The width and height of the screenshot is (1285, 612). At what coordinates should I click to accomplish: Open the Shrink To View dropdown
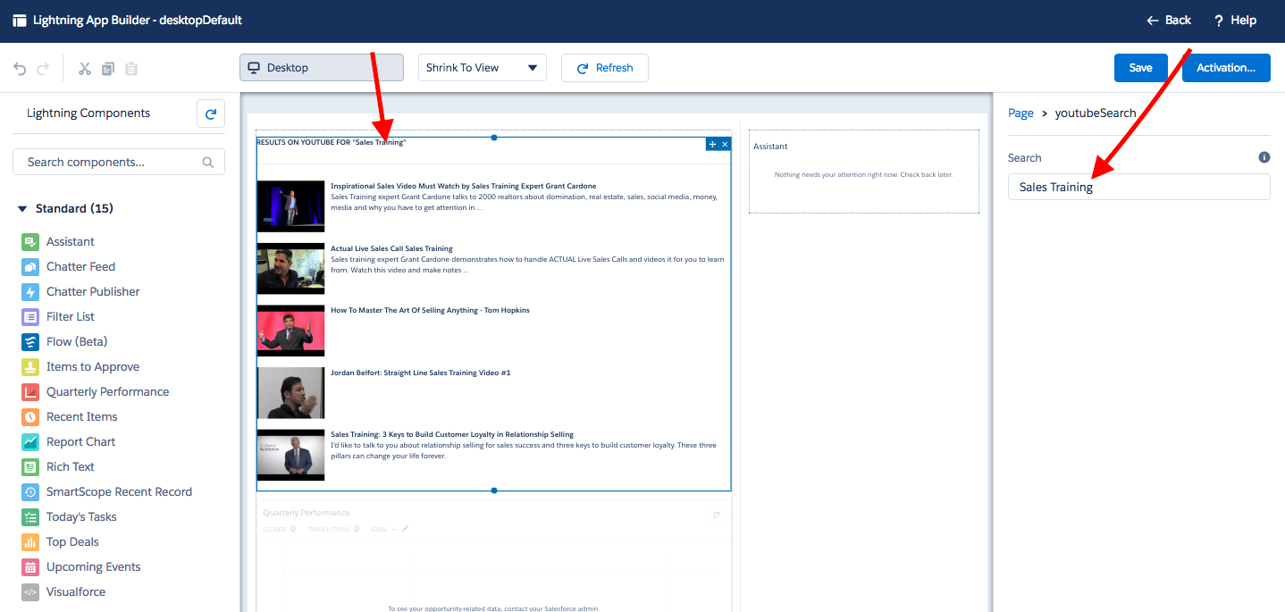[483, 68]
